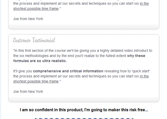
Task: Click the dashed blue border below the headline
Action: click(x=84, y=118)
